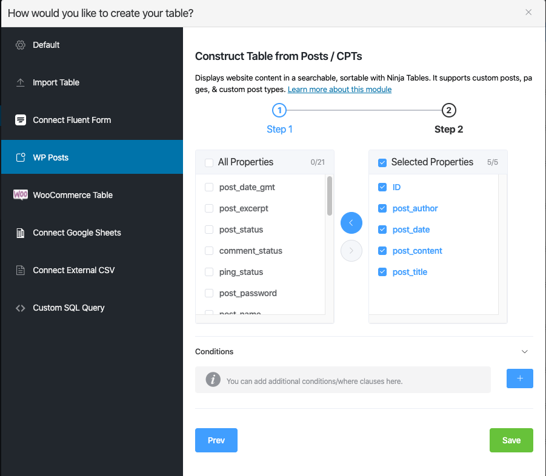The height and width of the screenshot is (476, 546).
Task: Click the All Properties list scrollbar
Action: tap(330, 196)
